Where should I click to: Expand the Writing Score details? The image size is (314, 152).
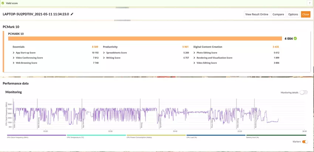104,58
